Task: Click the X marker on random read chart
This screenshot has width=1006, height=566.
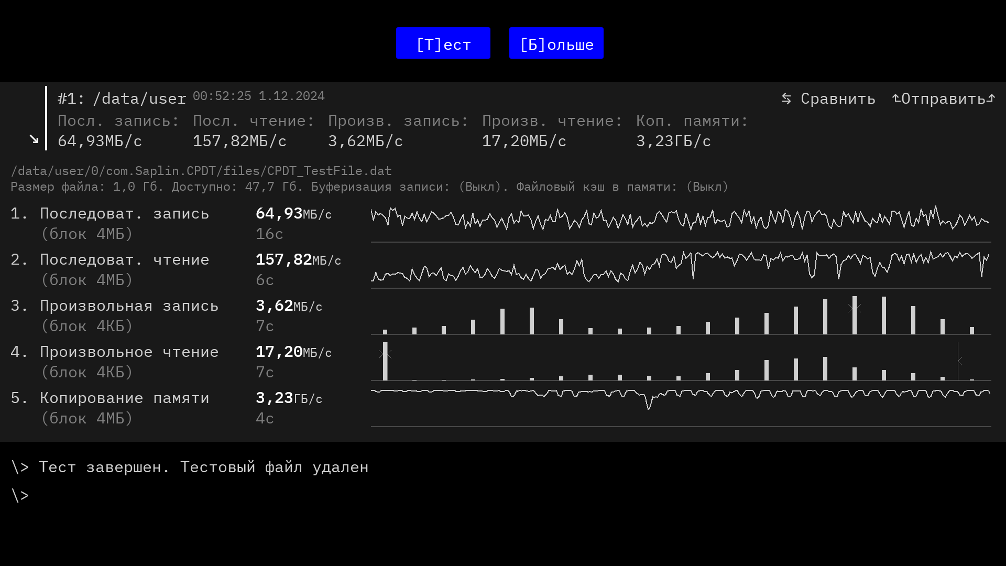Action: 385,354
